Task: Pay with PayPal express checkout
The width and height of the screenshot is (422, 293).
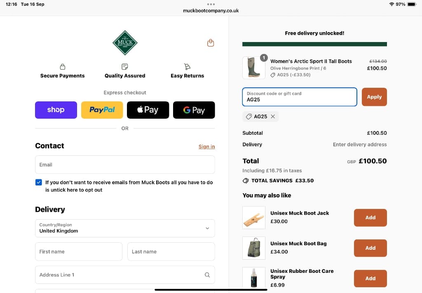Action: pos(102,110)
